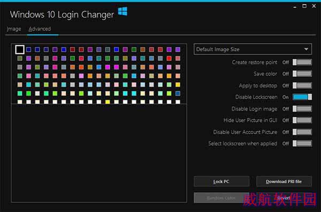Click the Revert button
This screenshot has width=321, height=212.
(x=284, y=198)
